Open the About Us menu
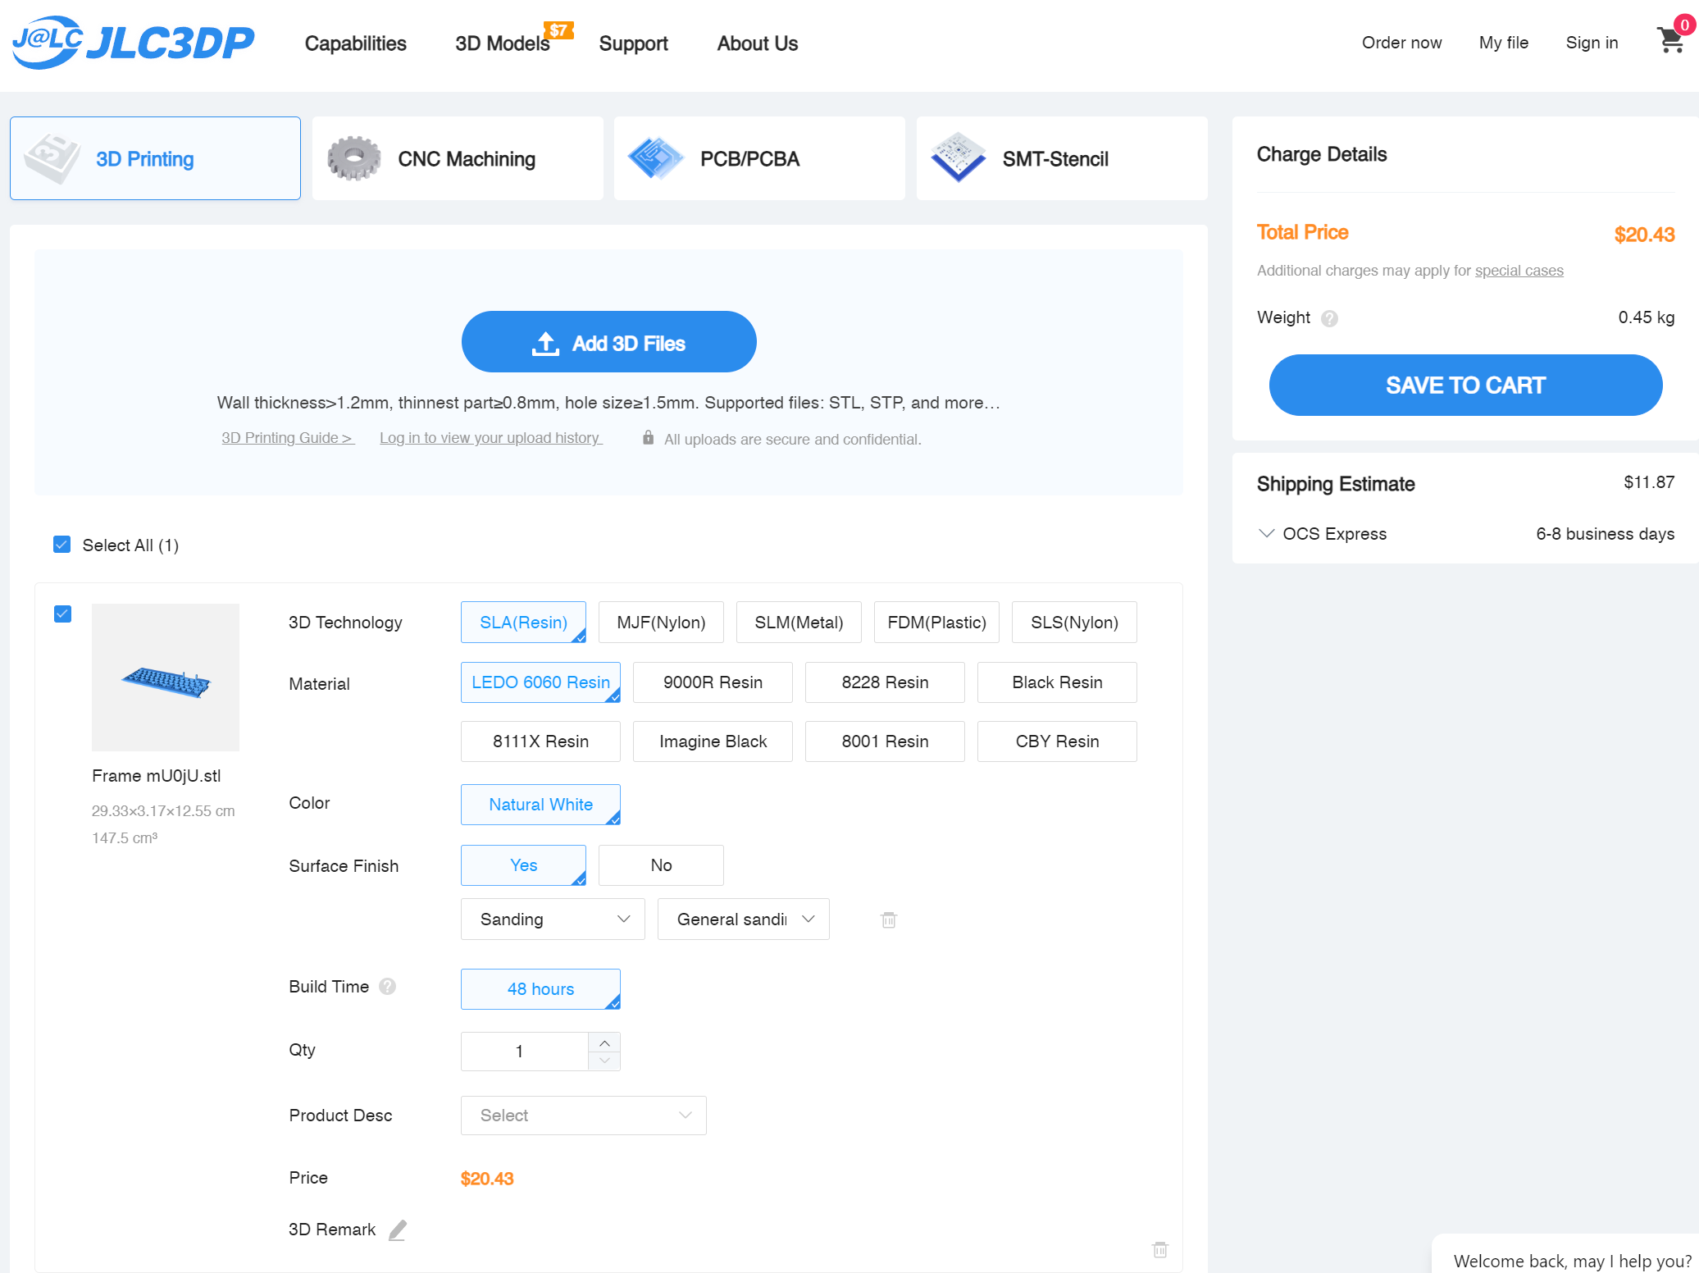Image resolution: width=1699 pixels, height=1273 pixels. tap(757, 43)
